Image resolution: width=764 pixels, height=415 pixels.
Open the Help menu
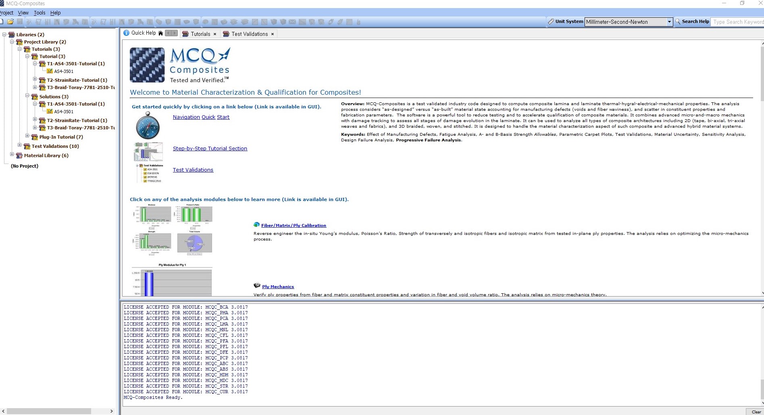point(56,13)
